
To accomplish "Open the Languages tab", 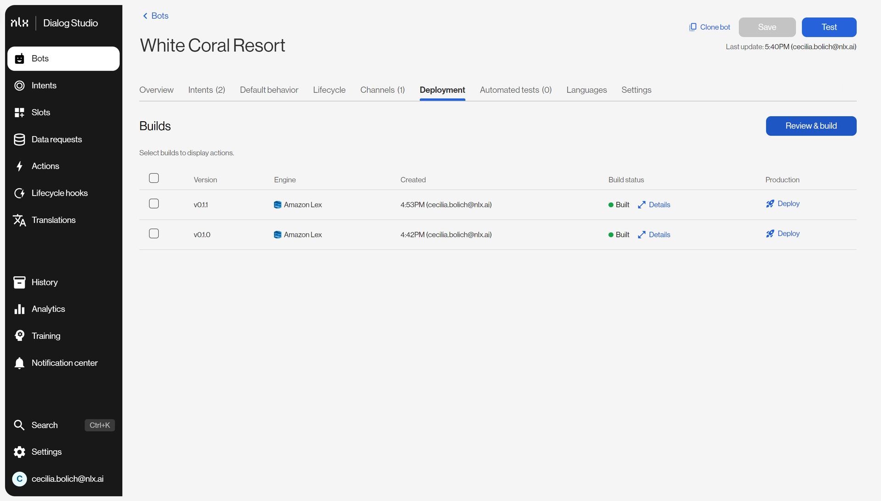I will click(586, 90).
